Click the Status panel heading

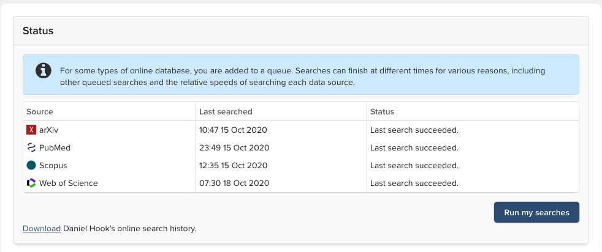pyautogui.click(x=38, y=31)
